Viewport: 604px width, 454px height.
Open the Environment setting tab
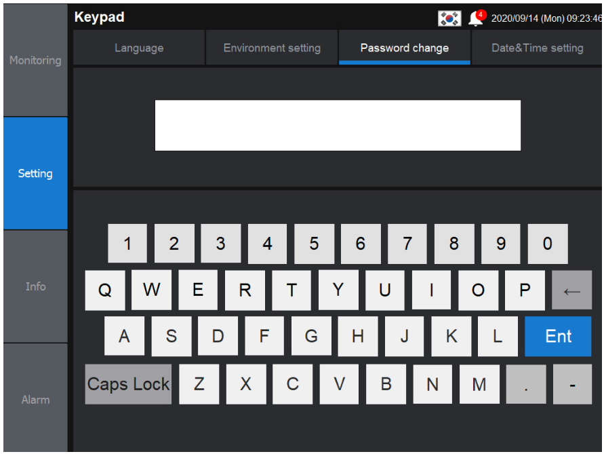(271, 48)
